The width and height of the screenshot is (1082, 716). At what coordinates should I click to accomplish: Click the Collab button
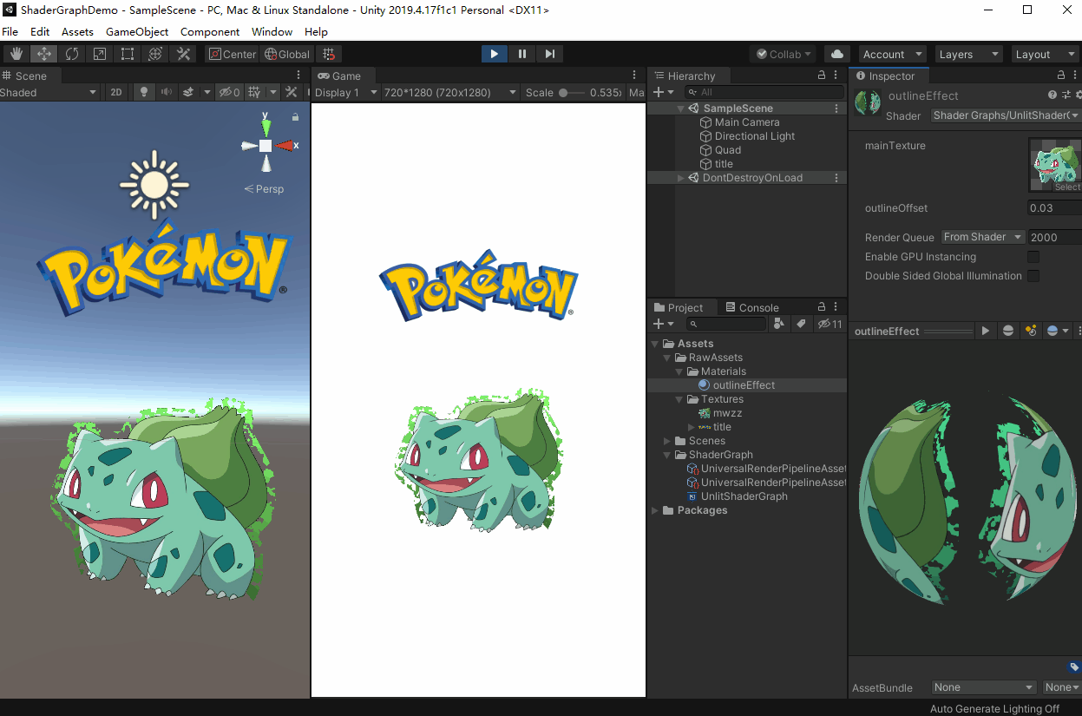click(784, 54)
